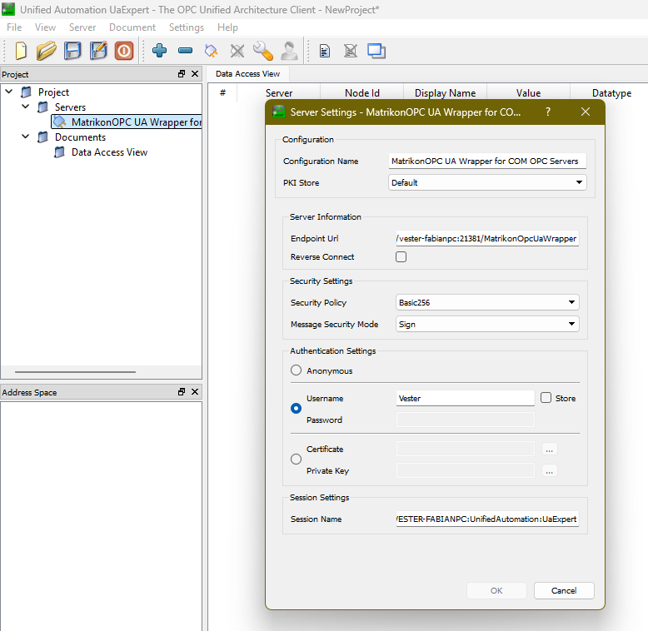
Task: Click the folder icon beside Documents node
Action: pos(43,137)
